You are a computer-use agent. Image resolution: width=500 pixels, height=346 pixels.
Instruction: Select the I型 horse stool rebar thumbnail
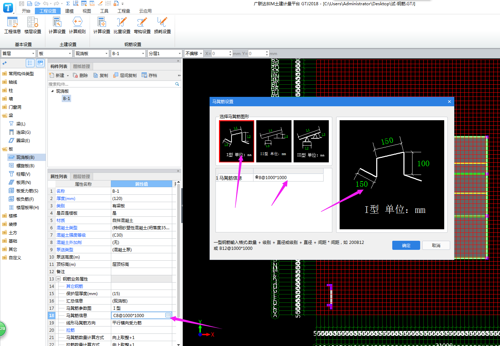pyautogui.click(x=237, y=141)
